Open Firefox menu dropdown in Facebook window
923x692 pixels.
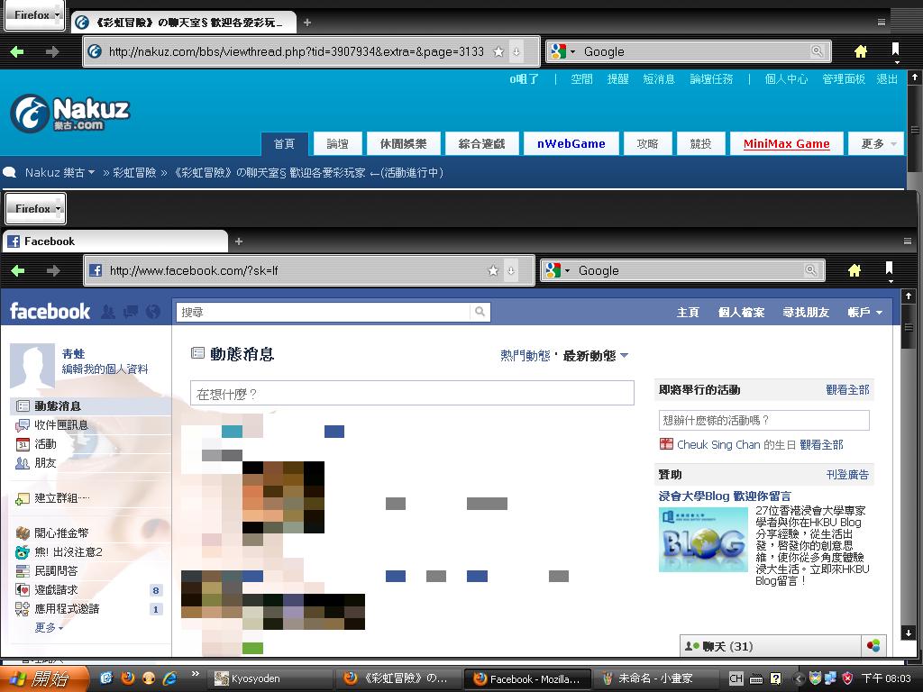coord(36,208)
